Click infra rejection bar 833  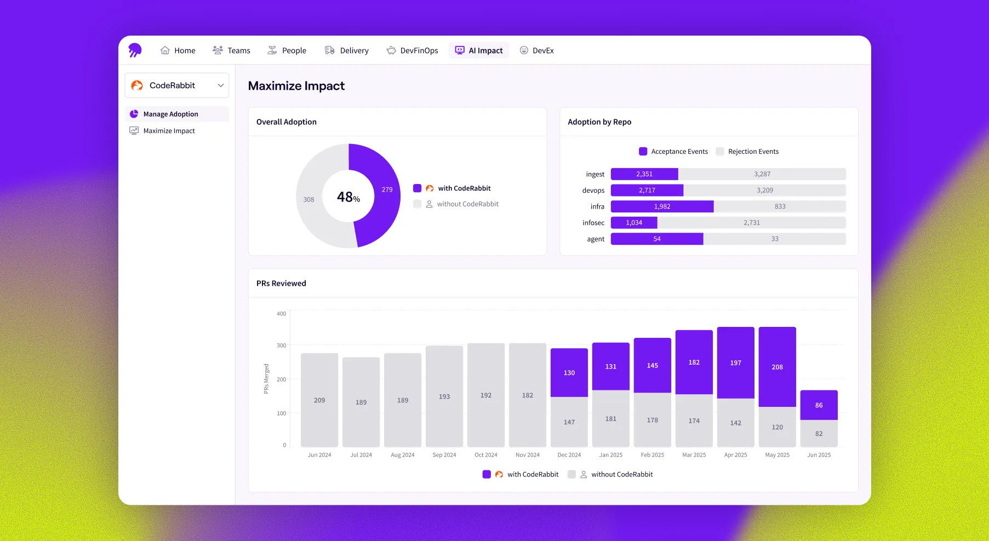[x=780, y=206]
